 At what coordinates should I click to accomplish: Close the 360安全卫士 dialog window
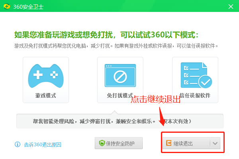coord(231,6)
